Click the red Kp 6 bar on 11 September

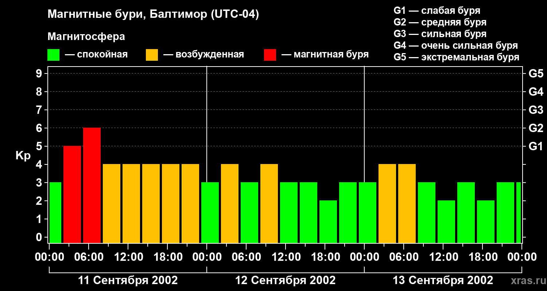pyautogui.click(x=92, y=186)
